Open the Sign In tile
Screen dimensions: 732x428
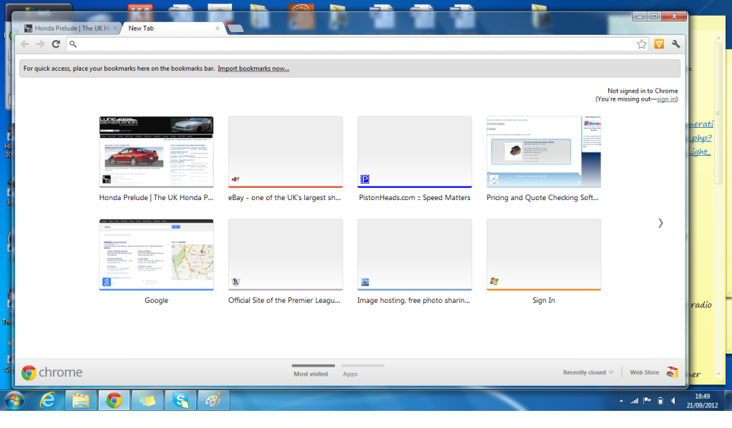click(543, 254)
